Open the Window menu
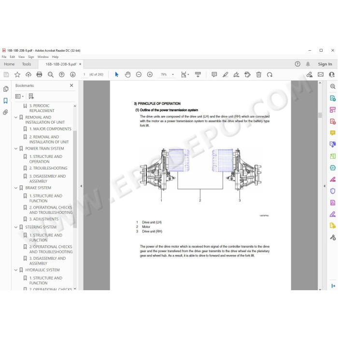 (43, 57)
